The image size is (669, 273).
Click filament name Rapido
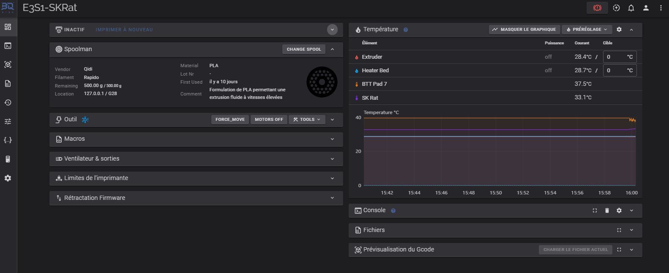(x=91, y=78)
